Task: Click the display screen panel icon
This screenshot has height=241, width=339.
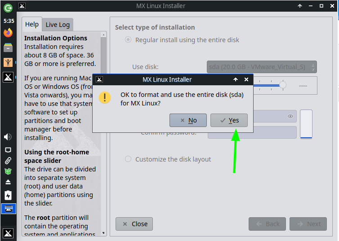Action: pyautogui.click(x=8, y=150)
